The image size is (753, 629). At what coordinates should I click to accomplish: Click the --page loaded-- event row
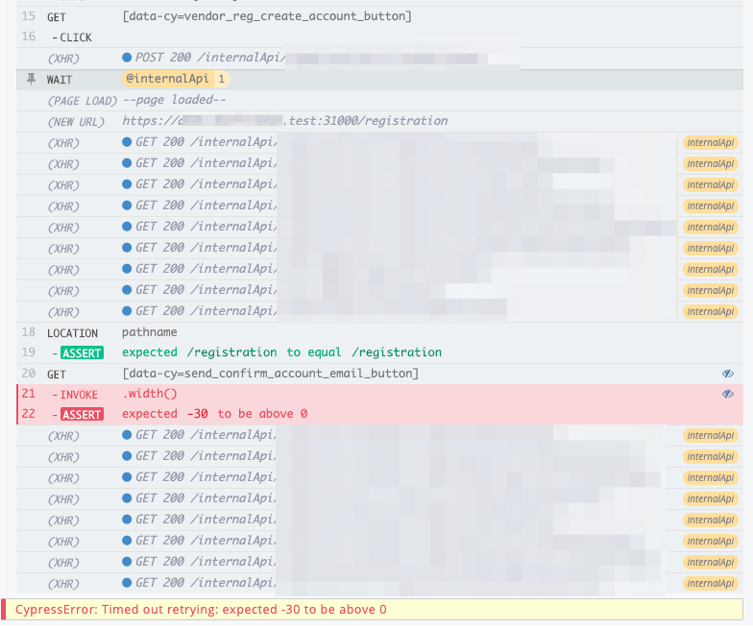(x=379, y=100)
